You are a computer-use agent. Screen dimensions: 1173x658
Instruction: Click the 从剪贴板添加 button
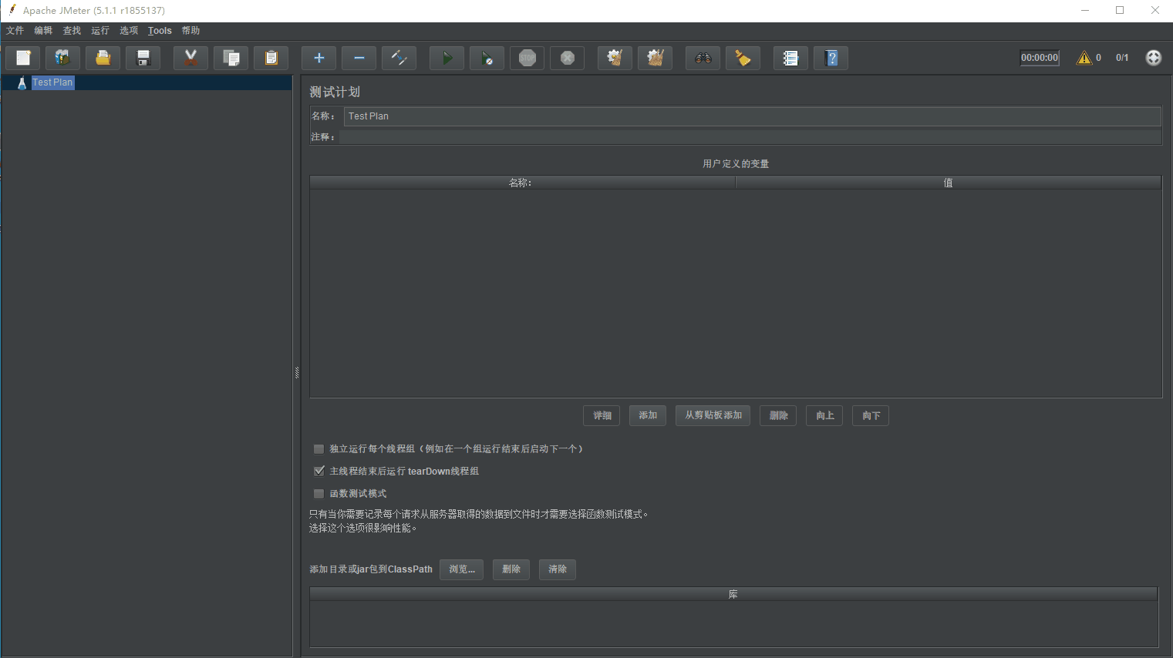pyautogui.click(x=713, y=416)
